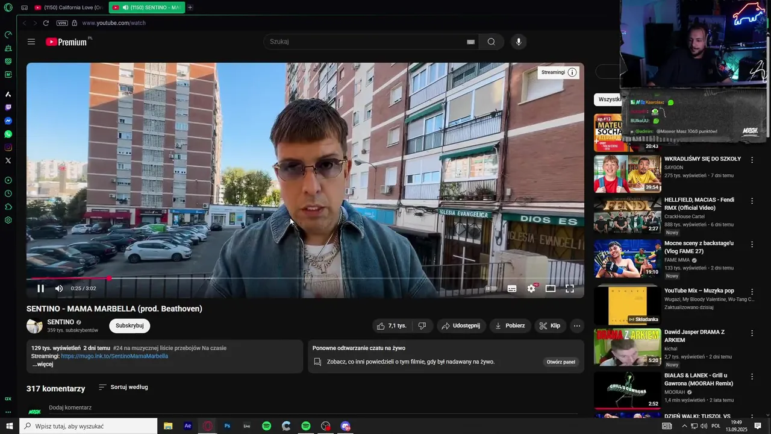Open the three-dot more actions menu under video
The height and width of the screenshot is (434, 771).
click(x=577, y=326)
